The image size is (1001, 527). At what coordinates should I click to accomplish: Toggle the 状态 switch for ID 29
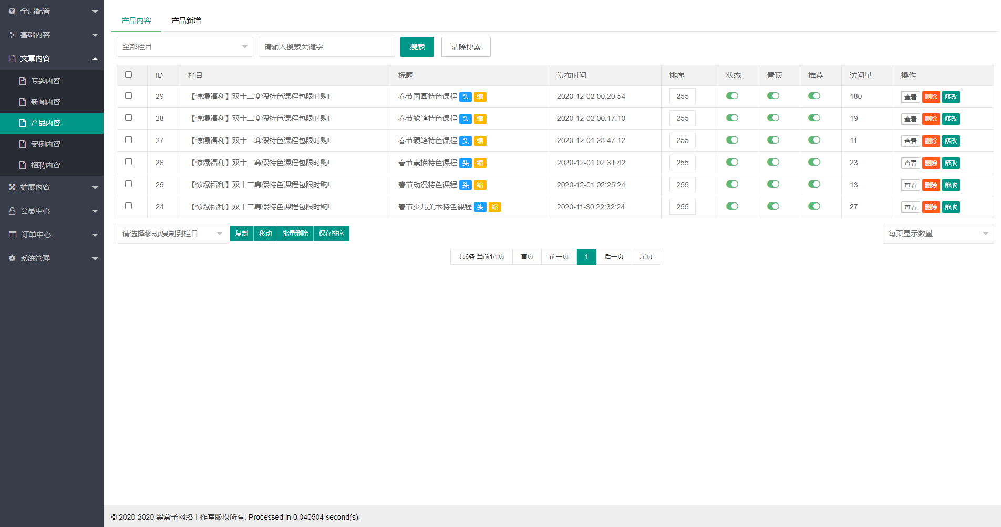(x=732, y=96)
